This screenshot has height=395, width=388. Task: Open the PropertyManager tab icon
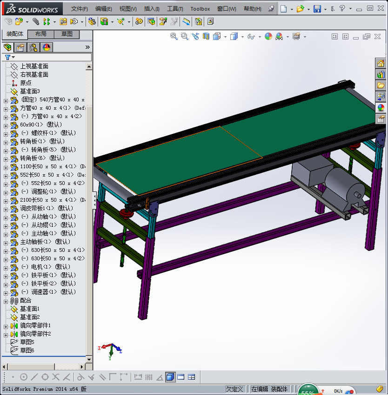[x=20, y=47]
